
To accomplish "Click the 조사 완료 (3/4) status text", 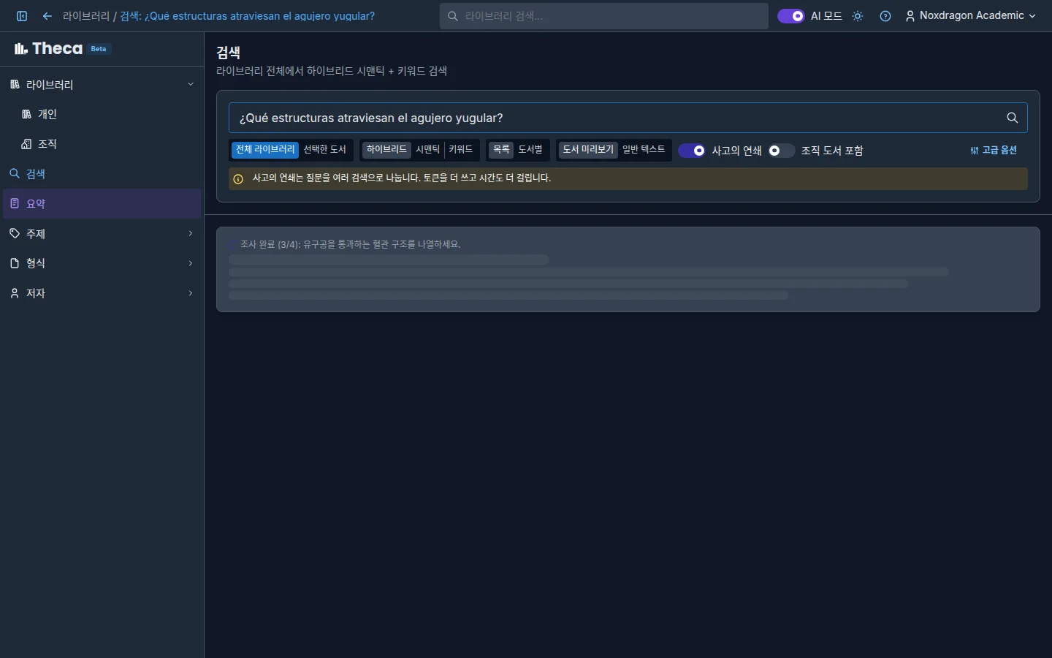I will 351,244.
